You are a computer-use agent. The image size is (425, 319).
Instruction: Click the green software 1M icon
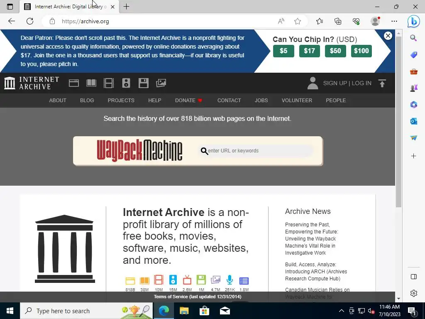(201, 280)
